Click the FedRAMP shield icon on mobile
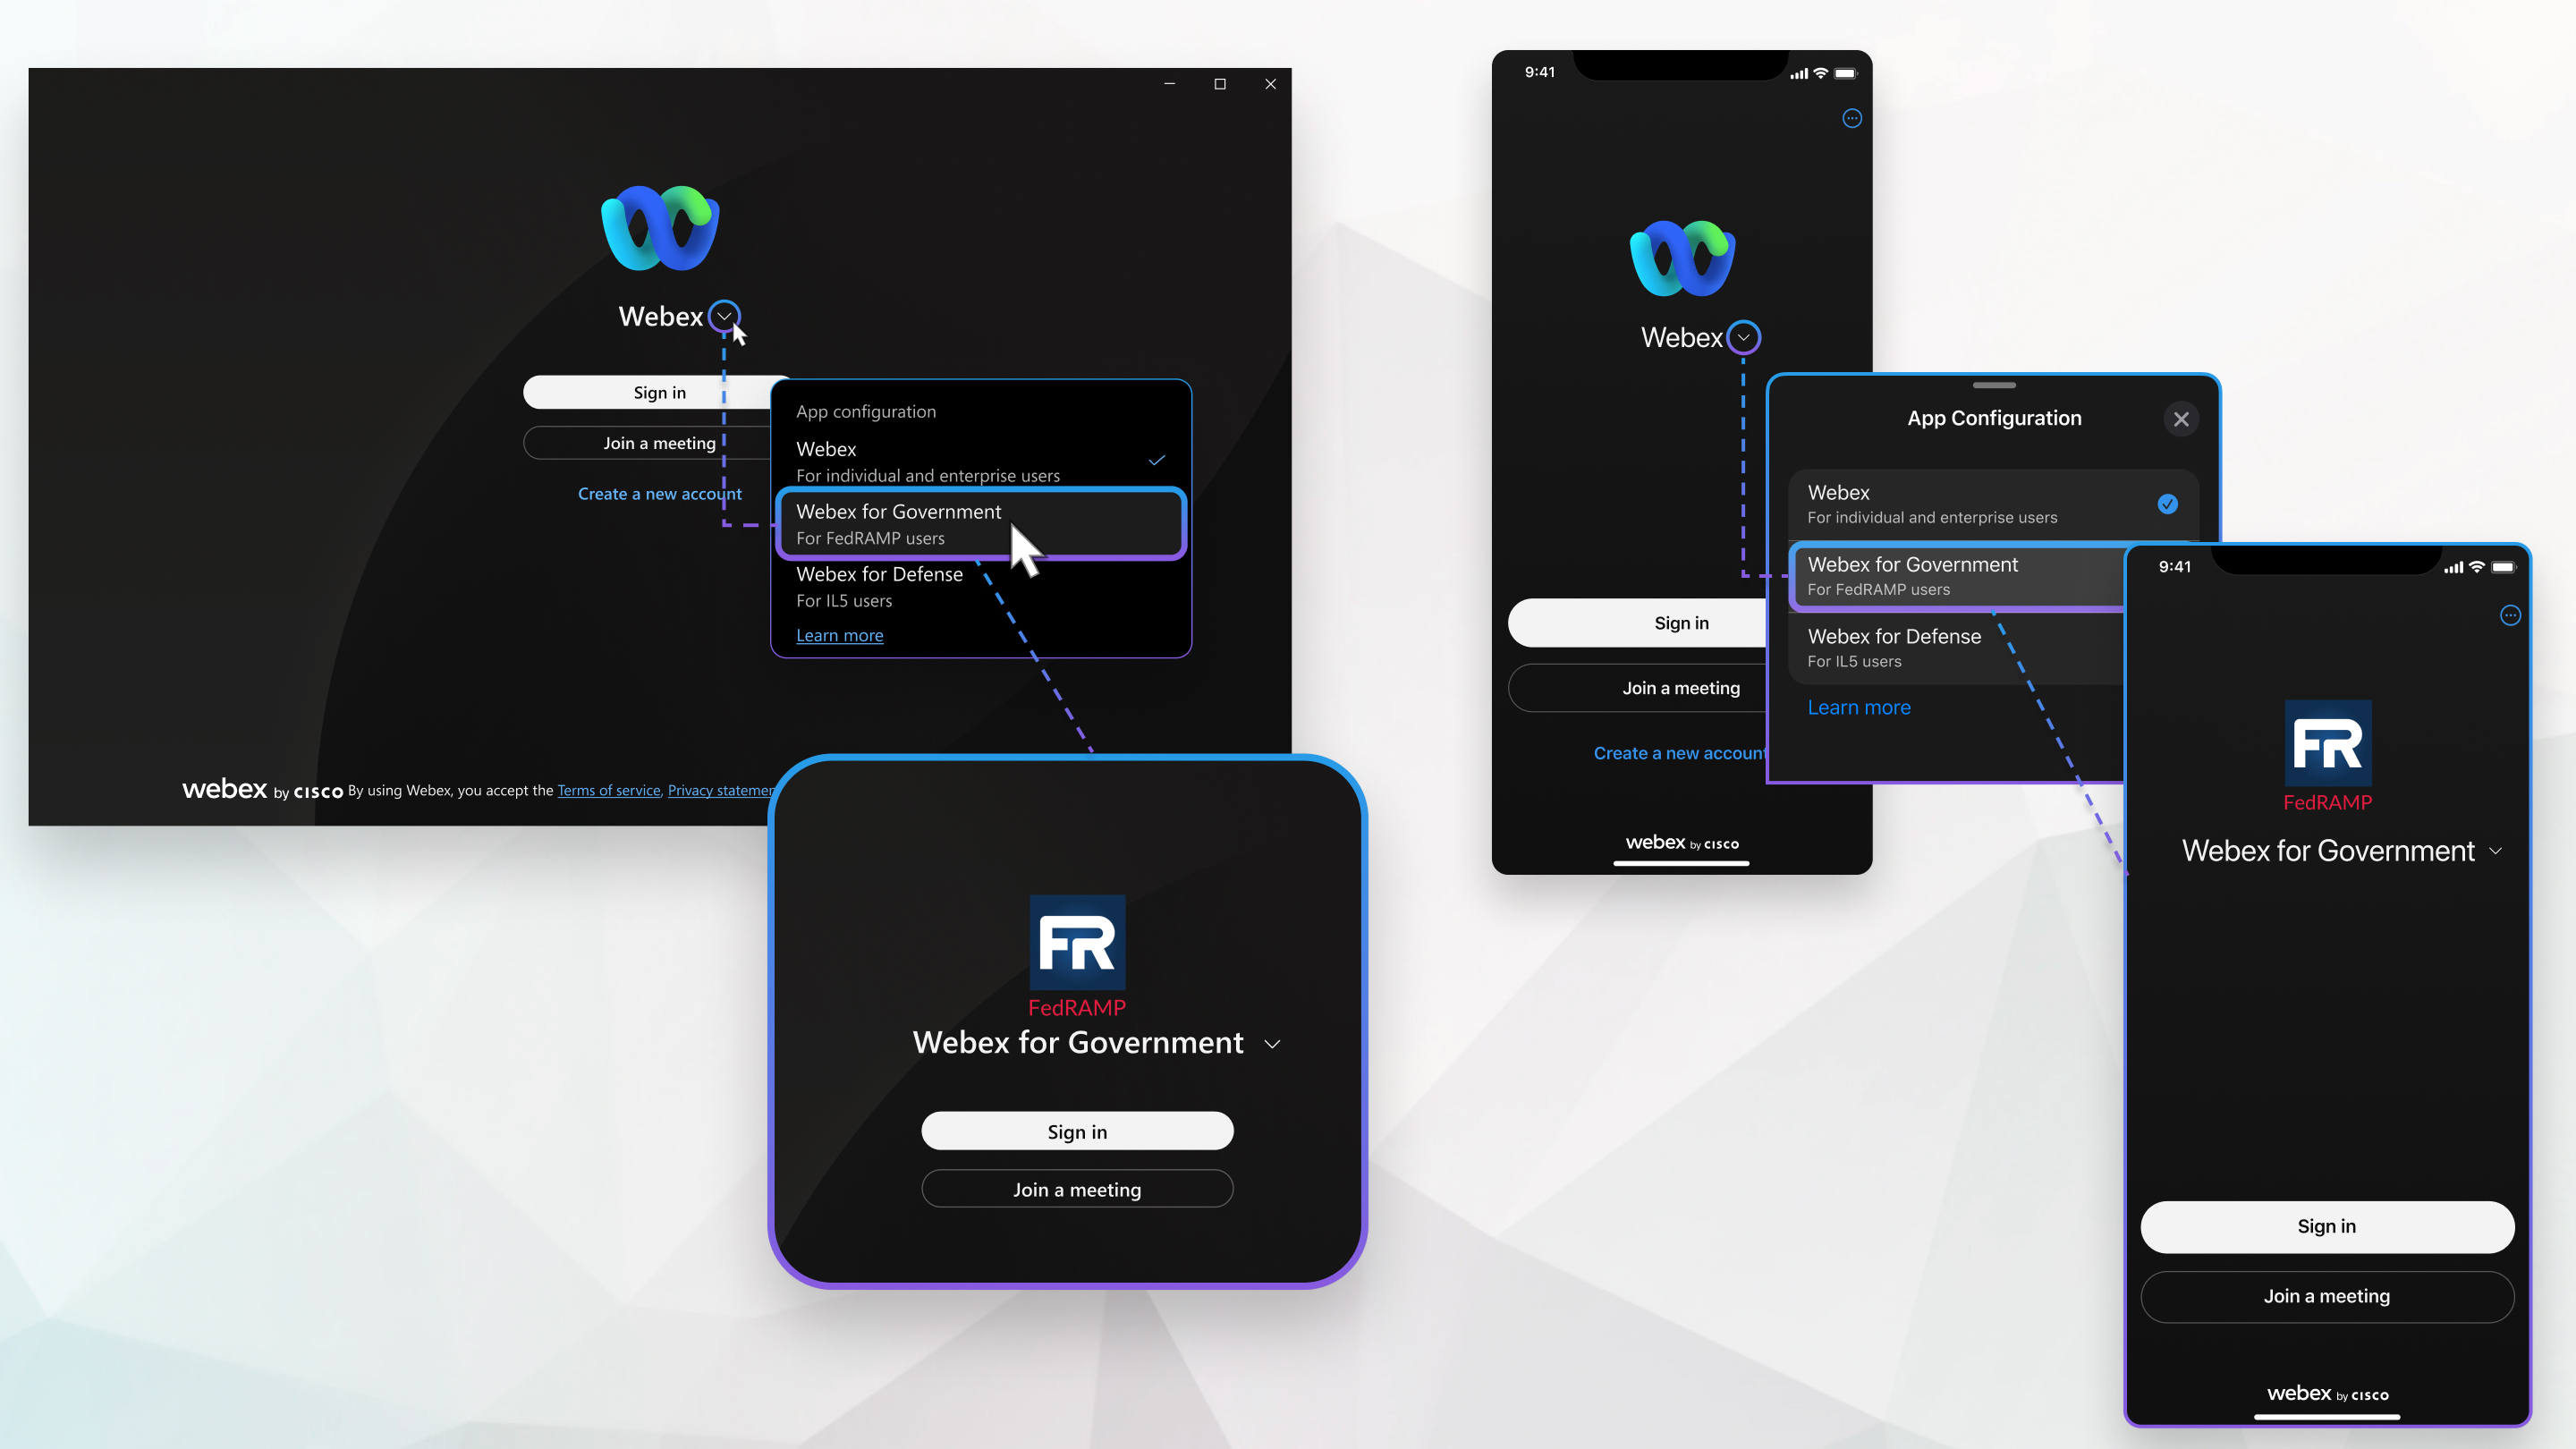The width and height of the screenshot is (2576, 1449). coord(2328,743)
